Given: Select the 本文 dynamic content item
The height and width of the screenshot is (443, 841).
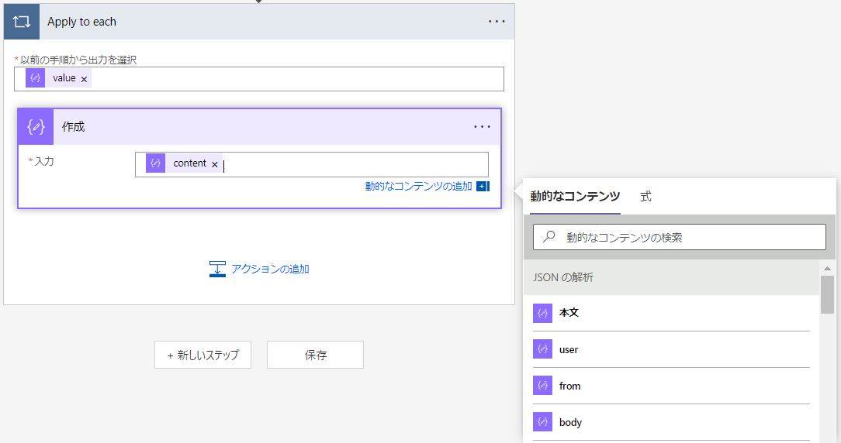Looking at the screenshot, I should 671,313.
